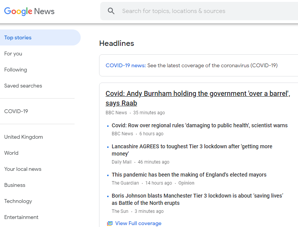The width and height of the screenshot is (298, 227).
Task: Open Your local news section
Action: [23, 169]
